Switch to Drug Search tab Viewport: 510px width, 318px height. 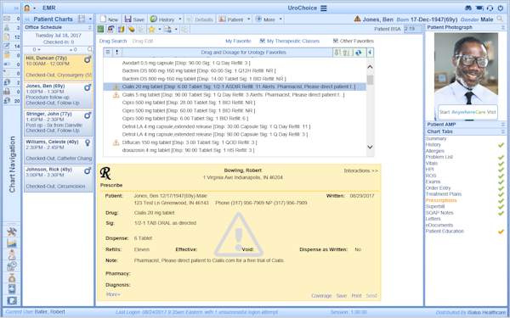click(x=113, y=42)
